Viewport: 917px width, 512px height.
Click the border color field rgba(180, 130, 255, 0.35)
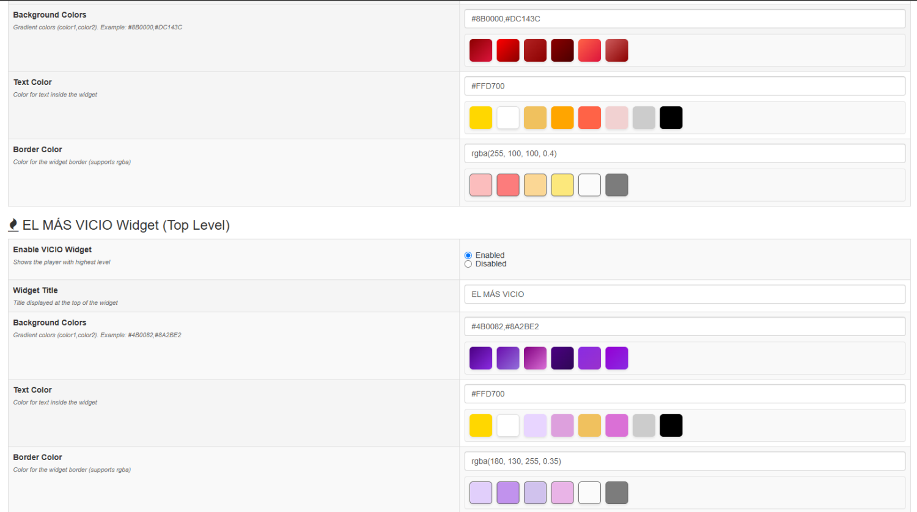[x=684, y=461]
